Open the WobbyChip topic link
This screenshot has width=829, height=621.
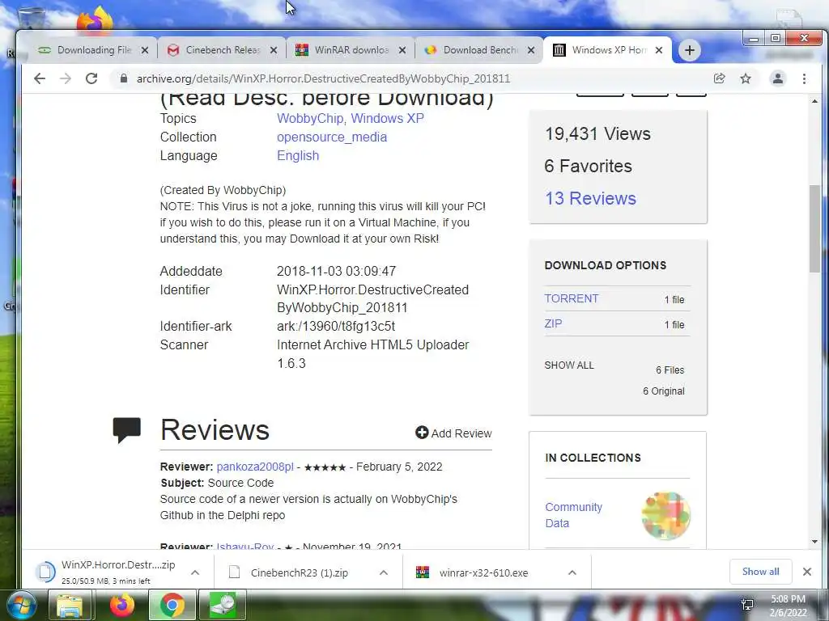[x=311, y=118]
